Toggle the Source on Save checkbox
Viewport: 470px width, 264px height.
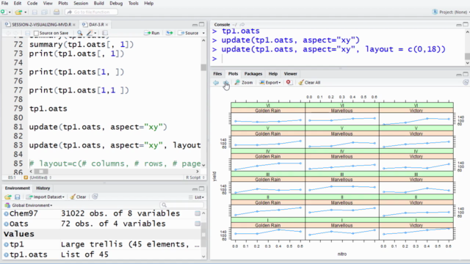[36, 33]
